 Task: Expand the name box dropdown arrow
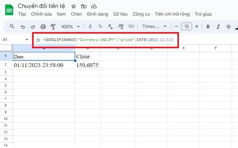pyautogui.click(x=27, y=40)
